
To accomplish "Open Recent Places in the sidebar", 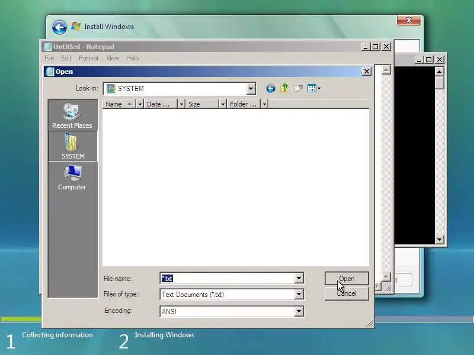I will point(72,116).
